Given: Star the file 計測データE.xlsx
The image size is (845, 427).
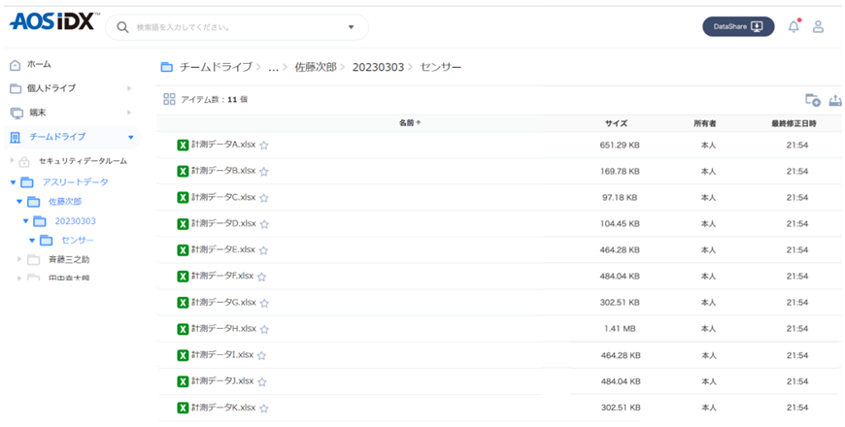Looking at the screenshot, I should [263, 250].
